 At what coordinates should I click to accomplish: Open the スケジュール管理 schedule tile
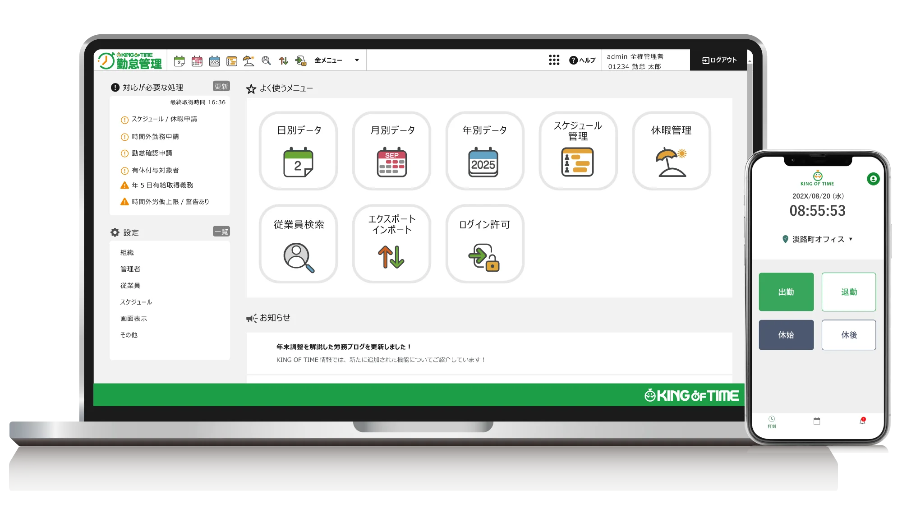[x=578, y=151]
